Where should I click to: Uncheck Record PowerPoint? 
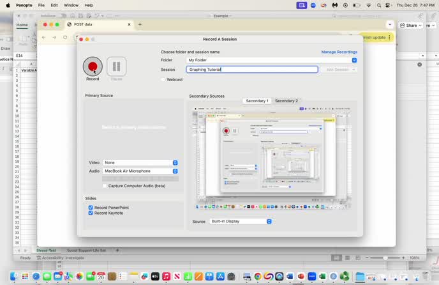(x=91, y=208)
